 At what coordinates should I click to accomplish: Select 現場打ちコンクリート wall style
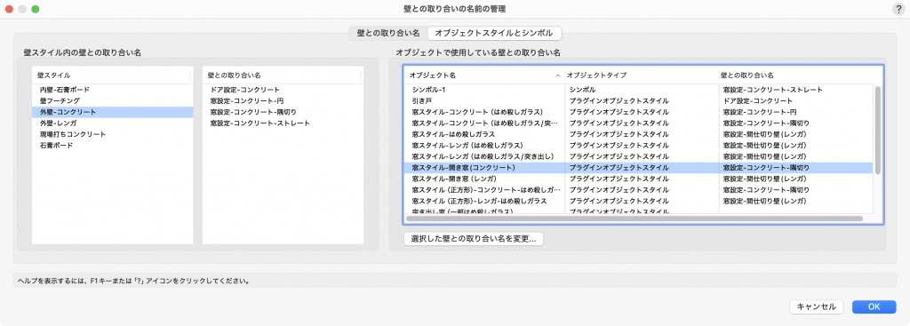(113, 134)
